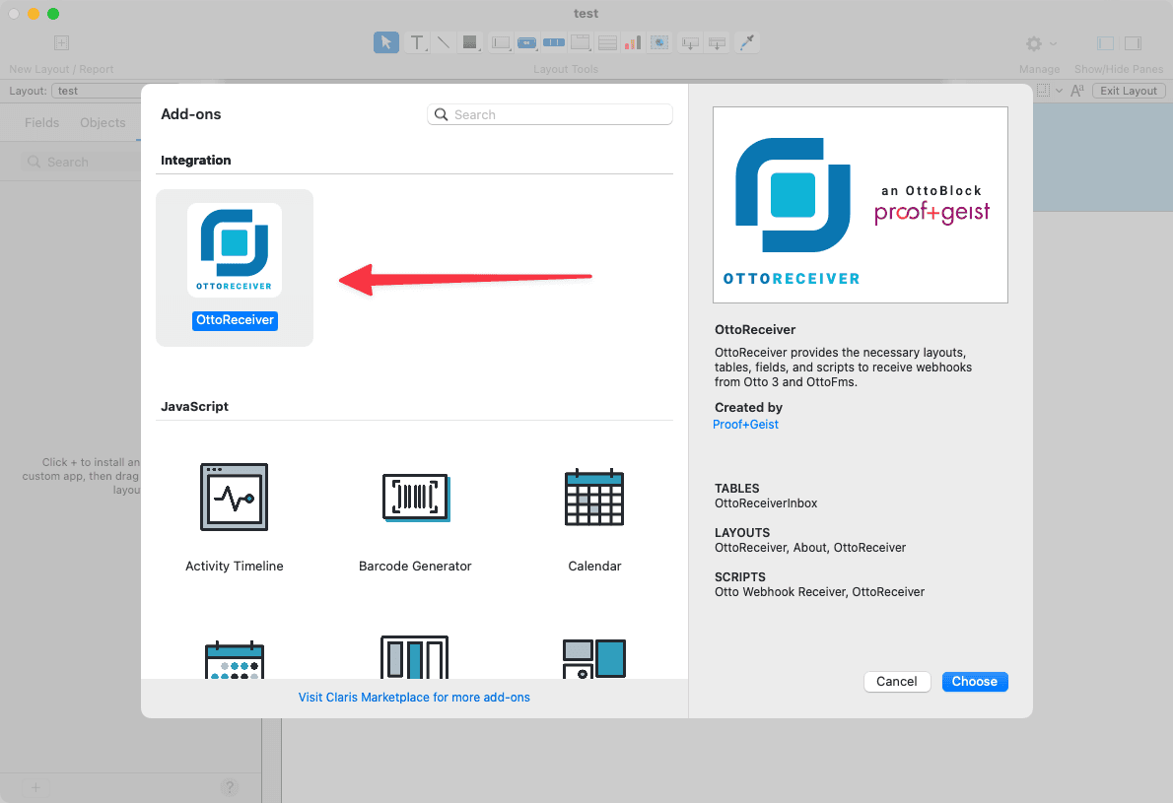Visit Claris Marketplace for more add-ons

413,697
